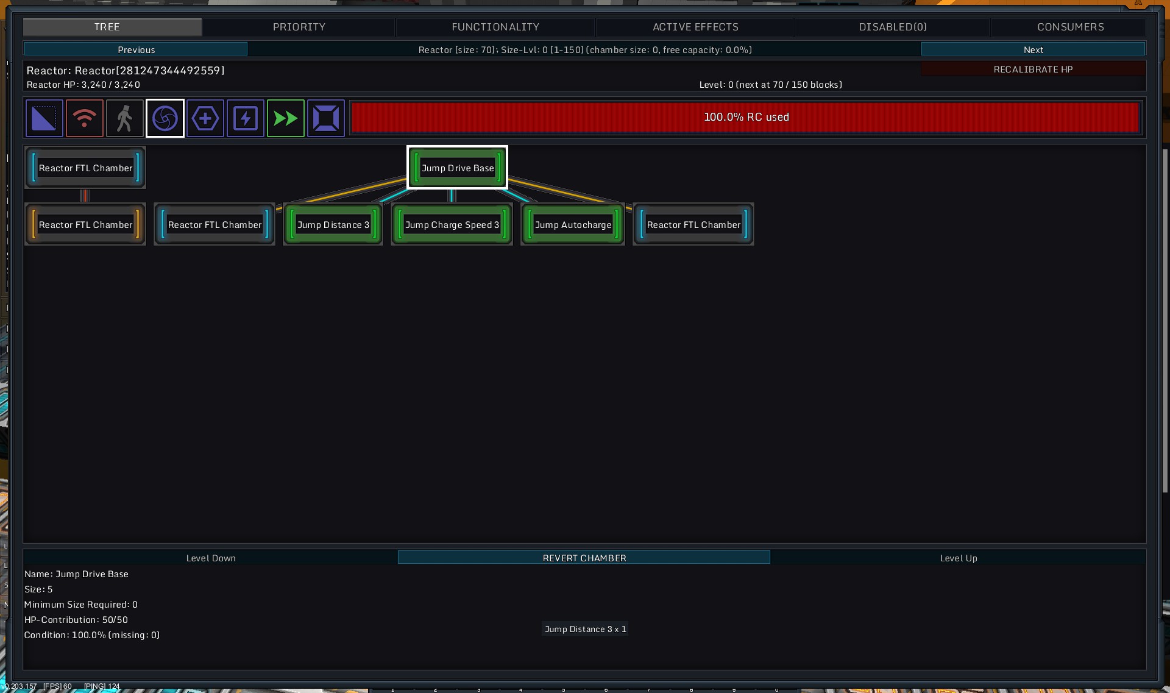1170x693 pixels.
Task: Click the RECALIBRATE HP button
Action: 1033,69
